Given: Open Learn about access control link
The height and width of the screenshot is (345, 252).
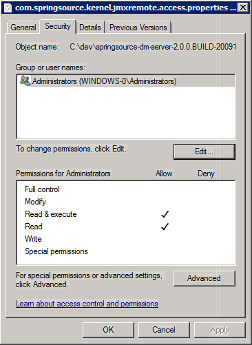Looking at the screenshot, I should [x=87, y=304].
